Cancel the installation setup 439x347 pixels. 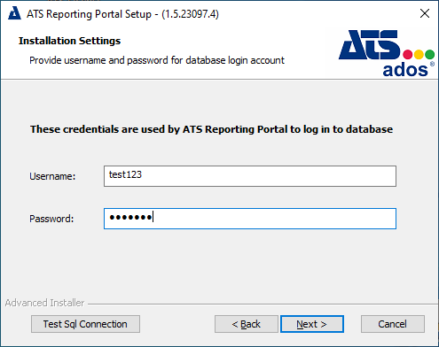click(393, 324)
